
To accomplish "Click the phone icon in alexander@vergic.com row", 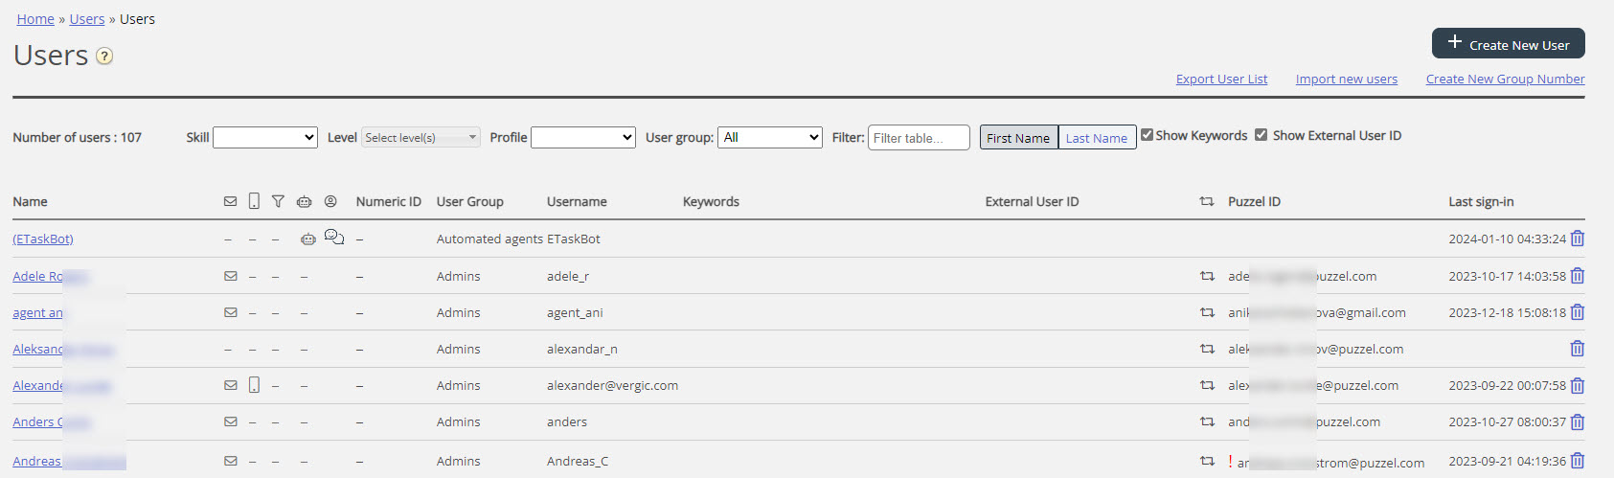I will point(254,385).
